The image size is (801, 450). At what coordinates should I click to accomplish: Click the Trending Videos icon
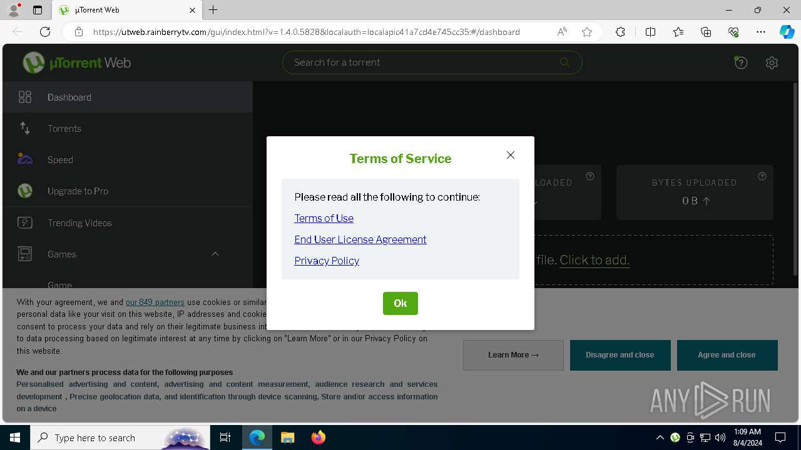pyautogui.click(x=25, y=222)
